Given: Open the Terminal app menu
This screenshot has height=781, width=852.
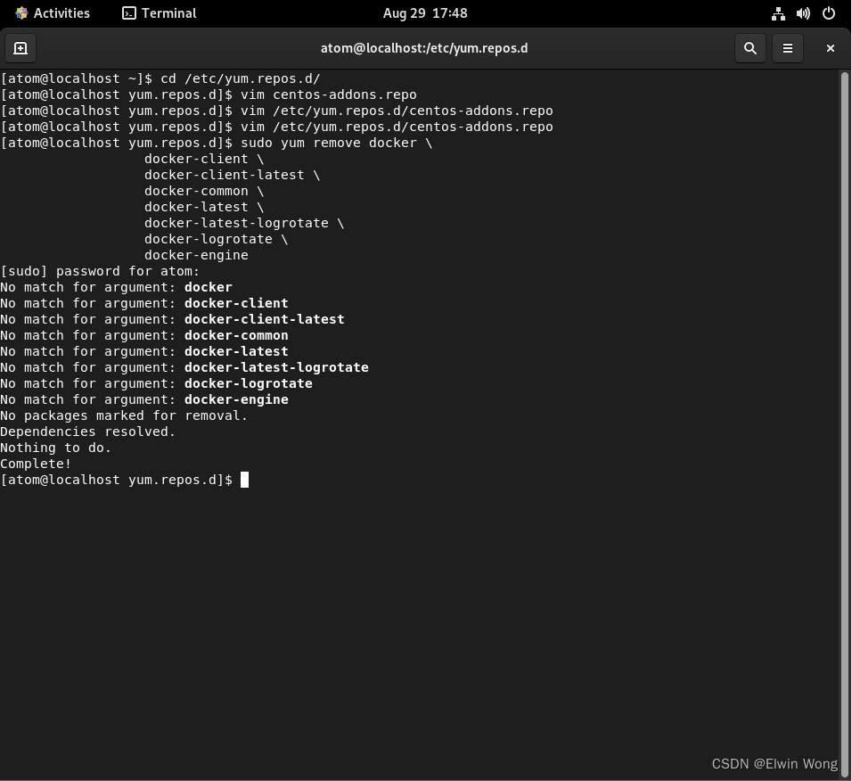Looking at the screenshot, I should 160,13.
